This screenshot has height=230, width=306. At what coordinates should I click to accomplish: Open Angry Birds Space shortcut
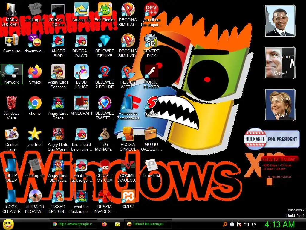pyautogui.click(x=58, y=108)
